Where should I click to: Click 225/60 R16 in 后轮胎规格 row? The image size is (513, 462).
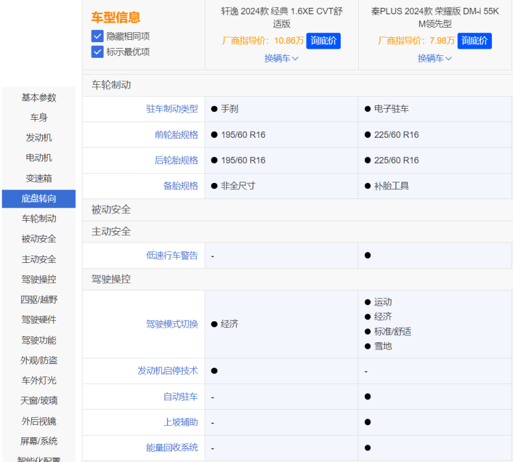click(396, 160)
